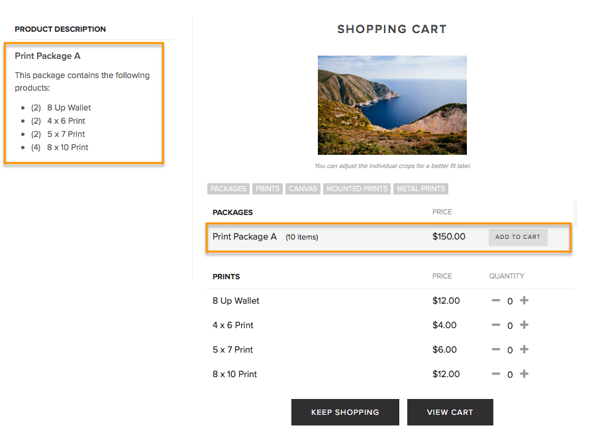
Task: Decrease 5 x 7 Print quantity minus icon
Action: pos(496,349)
